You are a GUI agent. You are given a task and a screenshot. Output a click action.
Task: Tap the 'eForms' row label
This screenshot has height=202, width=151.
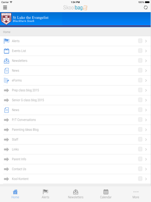(17, 80)
